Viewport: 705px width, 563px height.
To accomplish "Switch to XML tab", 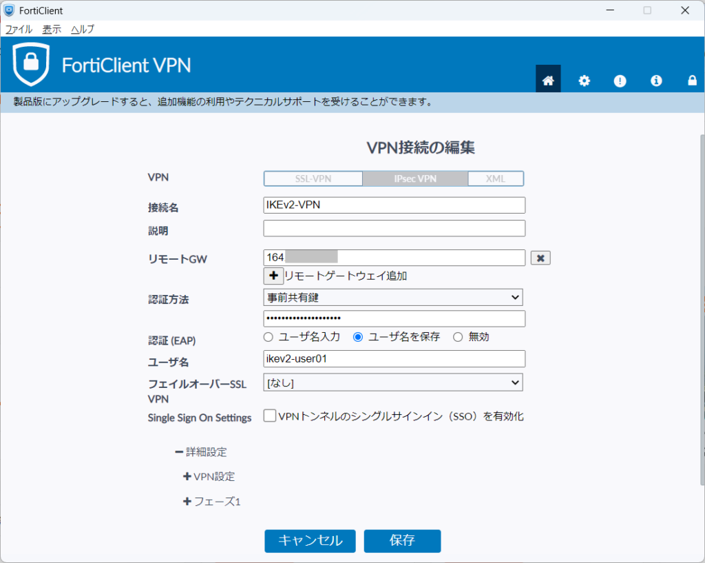I will coord(496,178).
